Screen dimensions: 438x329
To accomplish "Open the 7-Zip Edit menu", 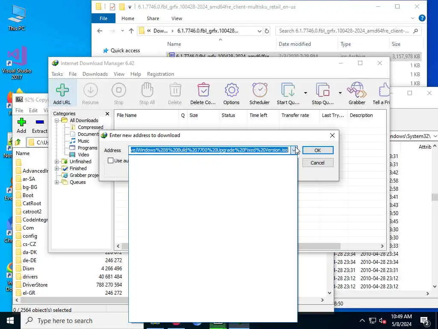I will 33,110.
